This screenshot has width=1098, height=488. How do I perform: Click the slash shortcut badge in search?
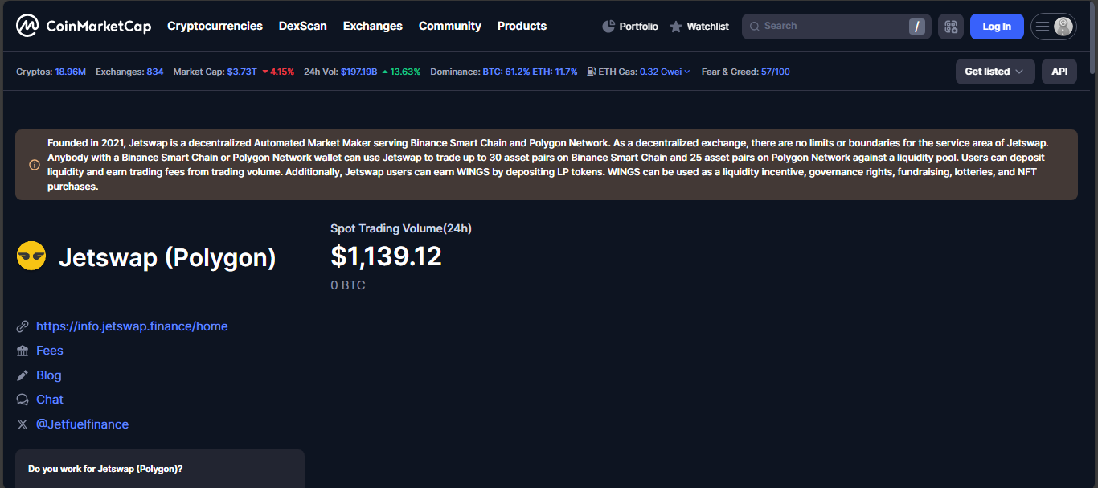pos(917,27)
